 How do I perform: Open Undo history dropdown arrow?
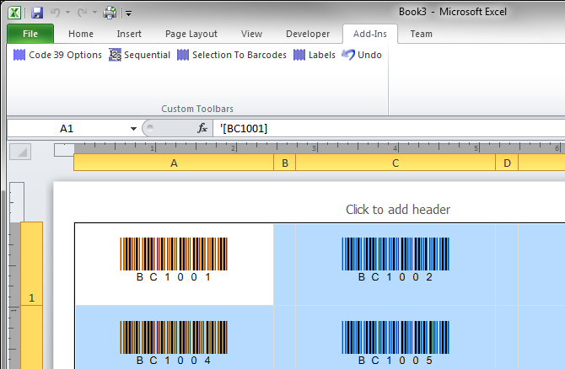pyautogui.click(x=67, y=13)
